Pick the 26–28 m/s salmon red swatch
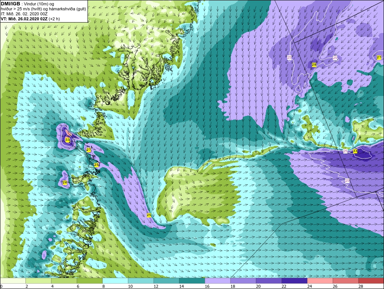Screen dimensions: 384x289 pyautogui.click(x=345, y=281)
